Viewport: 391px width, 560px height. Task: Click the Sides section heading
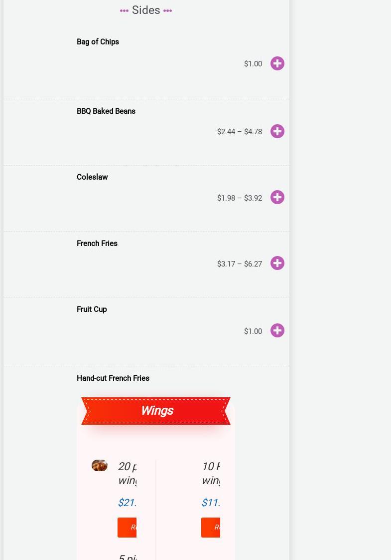[x=146, y=10]
